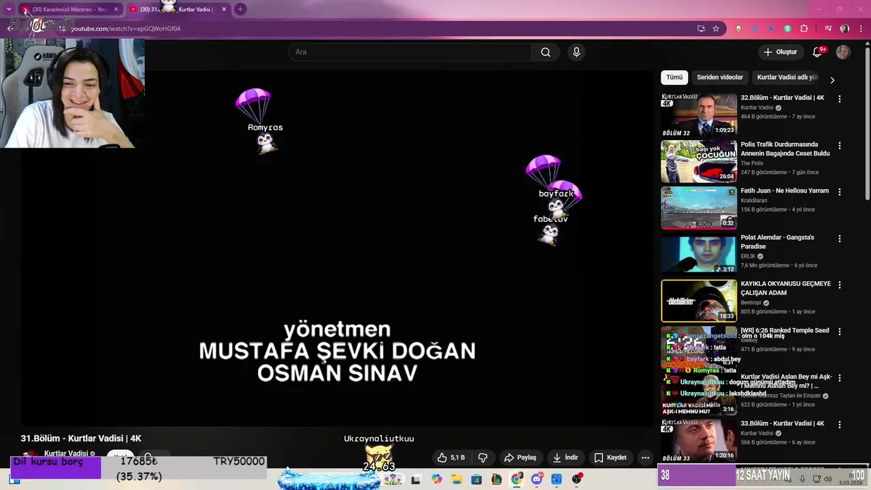Open the 32.Bölüm - Kurtlar Vadisi title link
The image size is (871, 490).
click(783, 98)
